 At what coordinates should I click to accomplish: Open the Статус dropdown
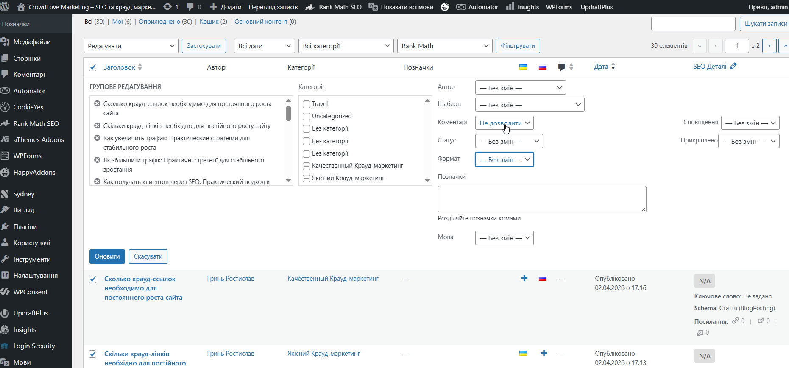click(509, 141)
